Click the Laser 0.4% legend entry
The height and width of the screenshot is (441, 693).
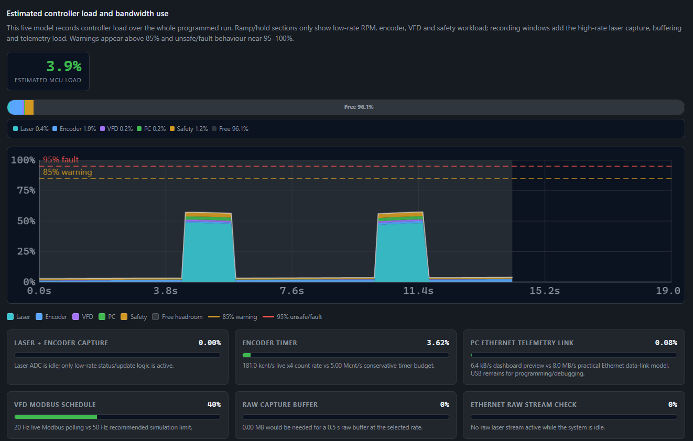[x=31, y=129]
